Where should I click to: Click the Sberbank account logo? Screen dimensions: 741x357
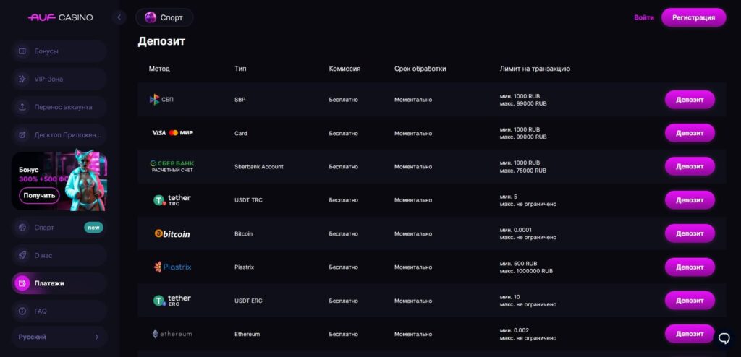click(172, 166)
